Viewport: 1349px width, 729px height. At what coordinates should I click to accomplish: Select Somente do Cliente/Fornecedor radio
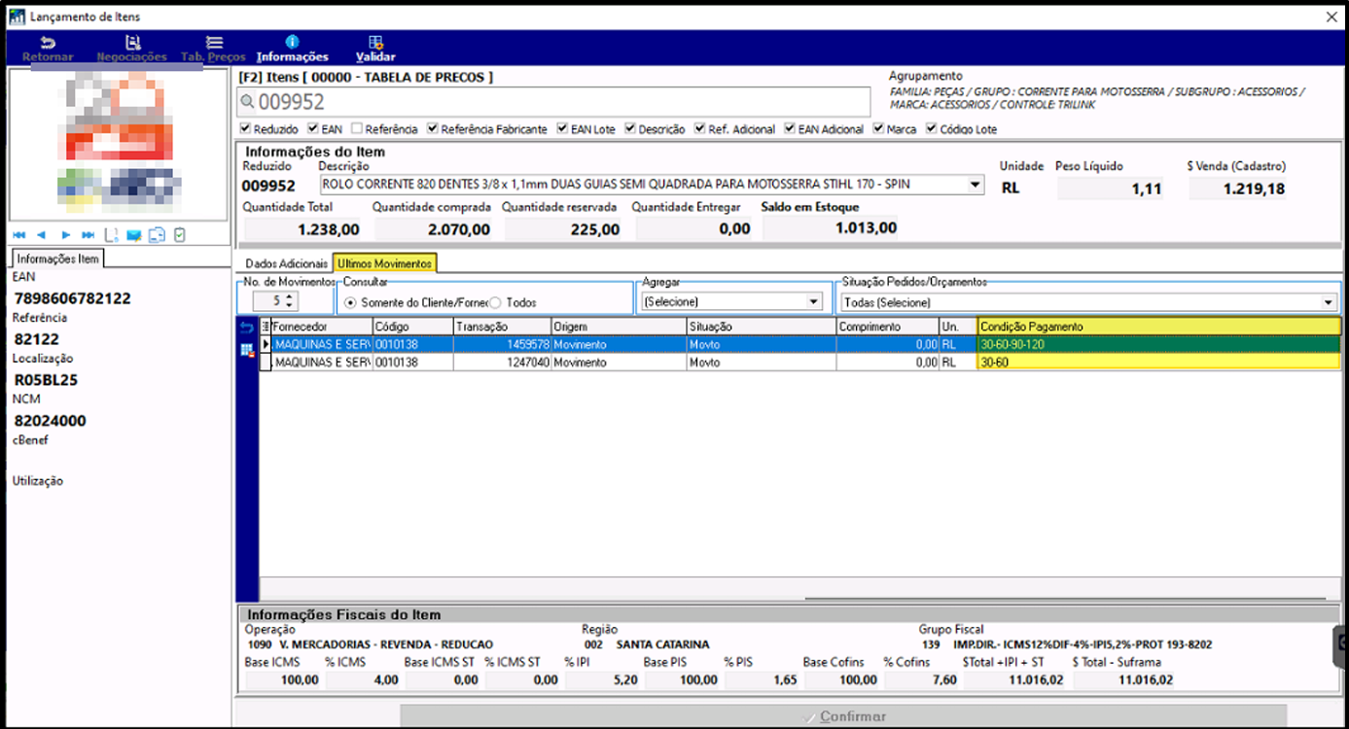pyautogui.click(x=350, y=302)
